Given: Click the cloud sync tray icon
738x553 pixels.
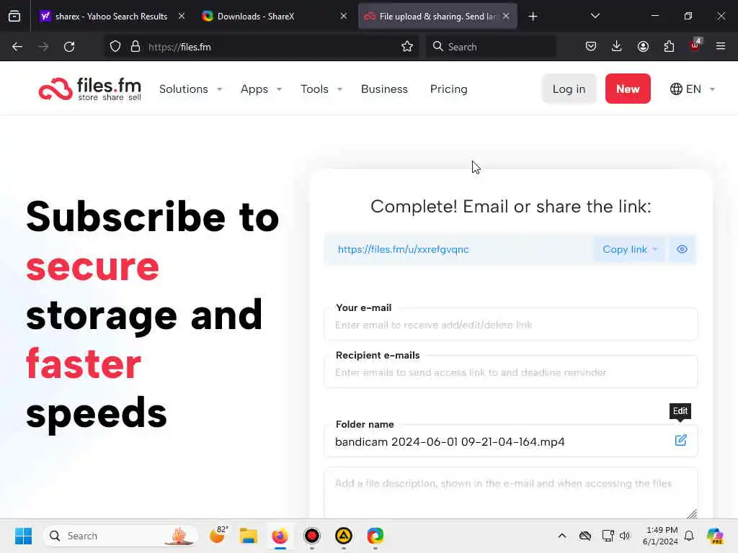Looking at the screenshot, I should [585, 536].
